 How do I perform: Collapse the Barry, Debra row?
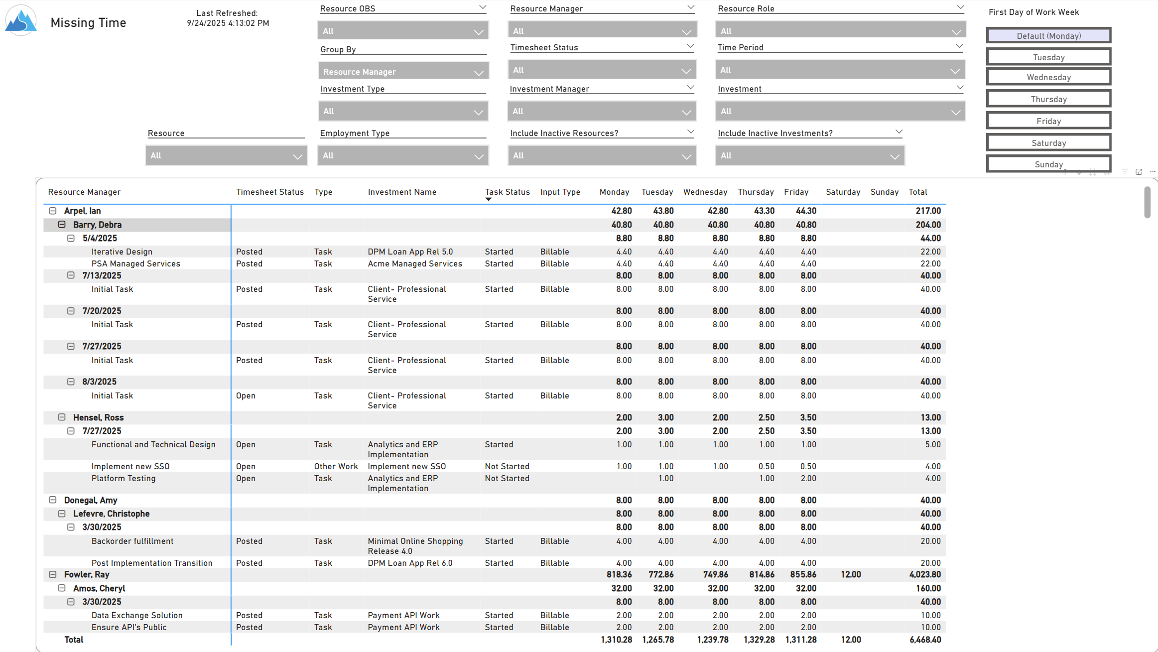coord(62,225)
